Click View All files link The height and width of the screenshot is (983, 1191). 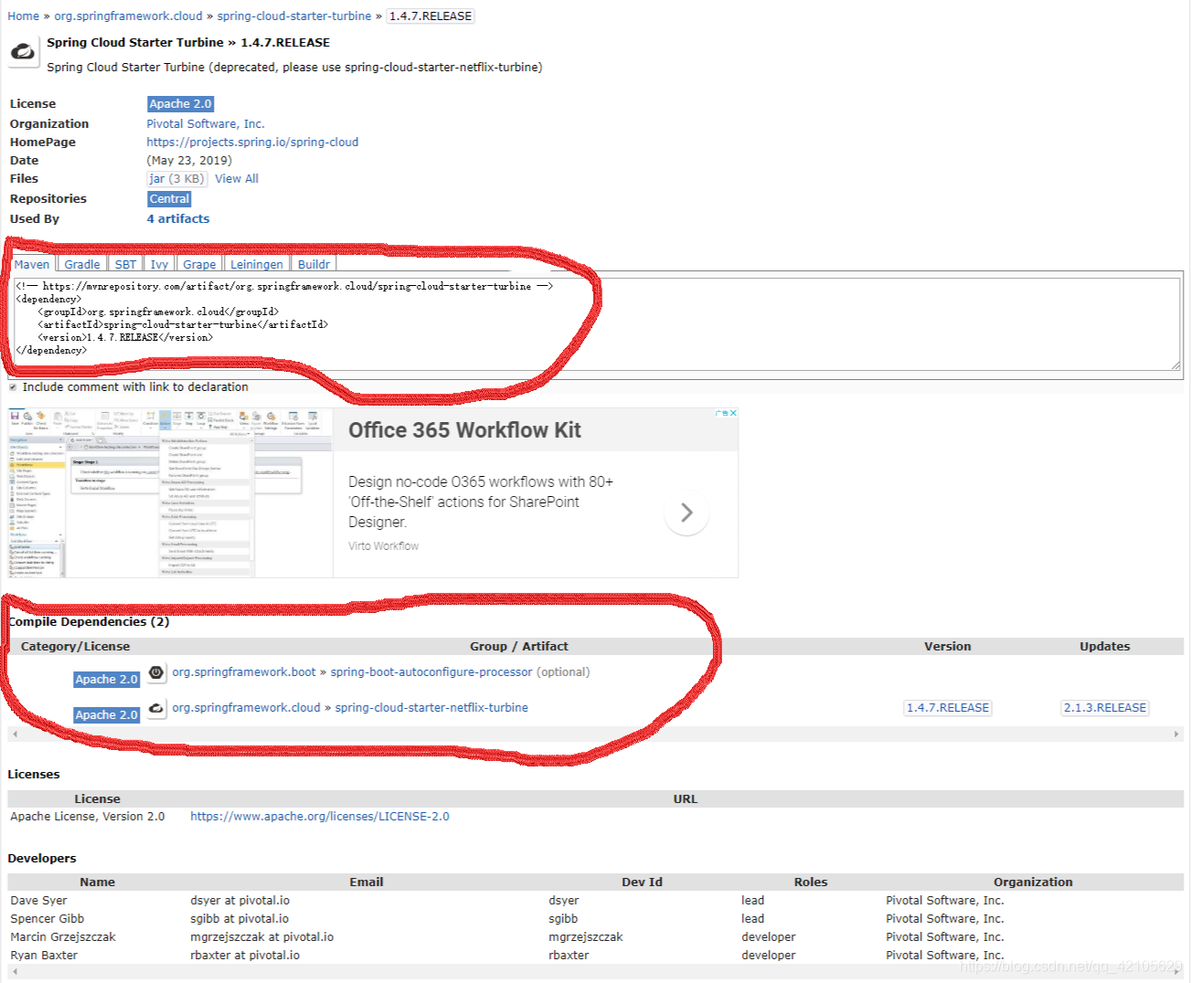(237, 178)
